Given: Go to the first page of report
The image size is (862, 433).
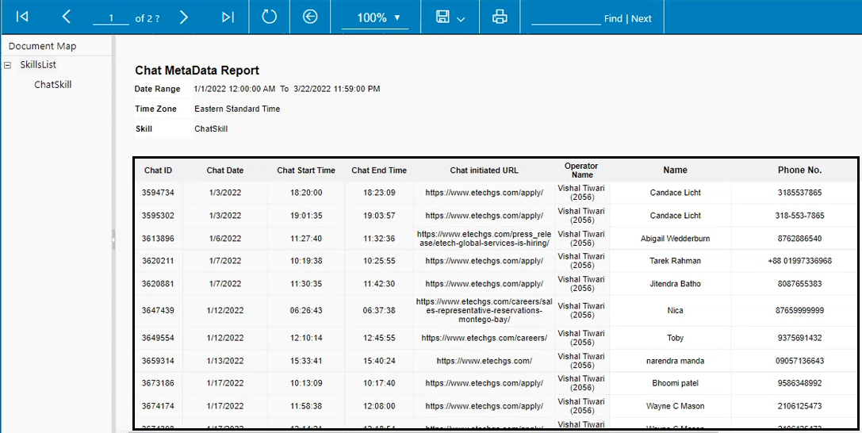Looking at the screenshot, I should click(x=22, y=17).
